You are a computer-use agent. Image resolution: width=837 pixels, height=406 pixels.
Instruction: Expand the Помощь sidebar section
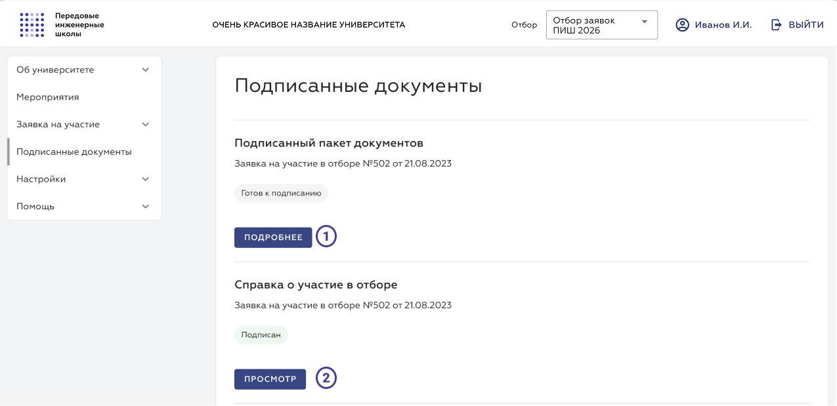click(84, 207)
